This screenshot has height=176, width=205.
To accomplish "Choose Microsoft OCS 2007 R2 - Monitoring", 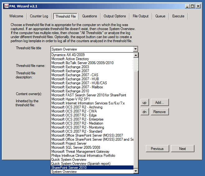I will [92, 128].
